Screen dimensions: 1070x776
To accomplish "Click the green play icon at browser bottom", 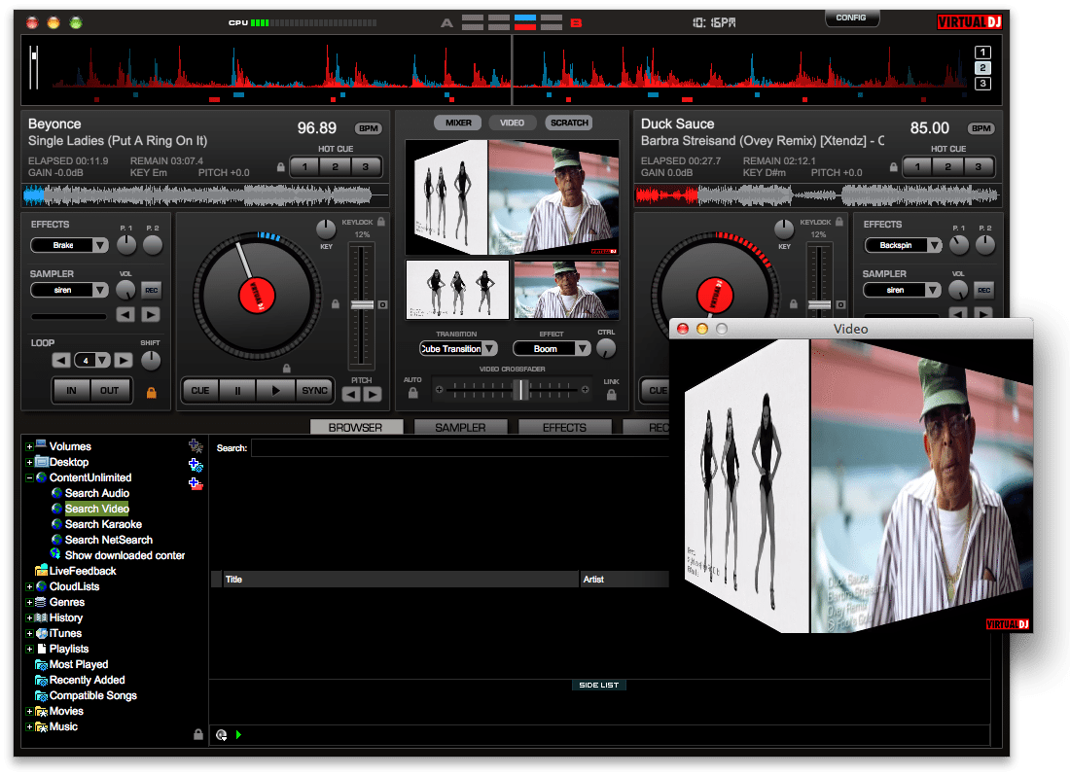I will point(239,735).
